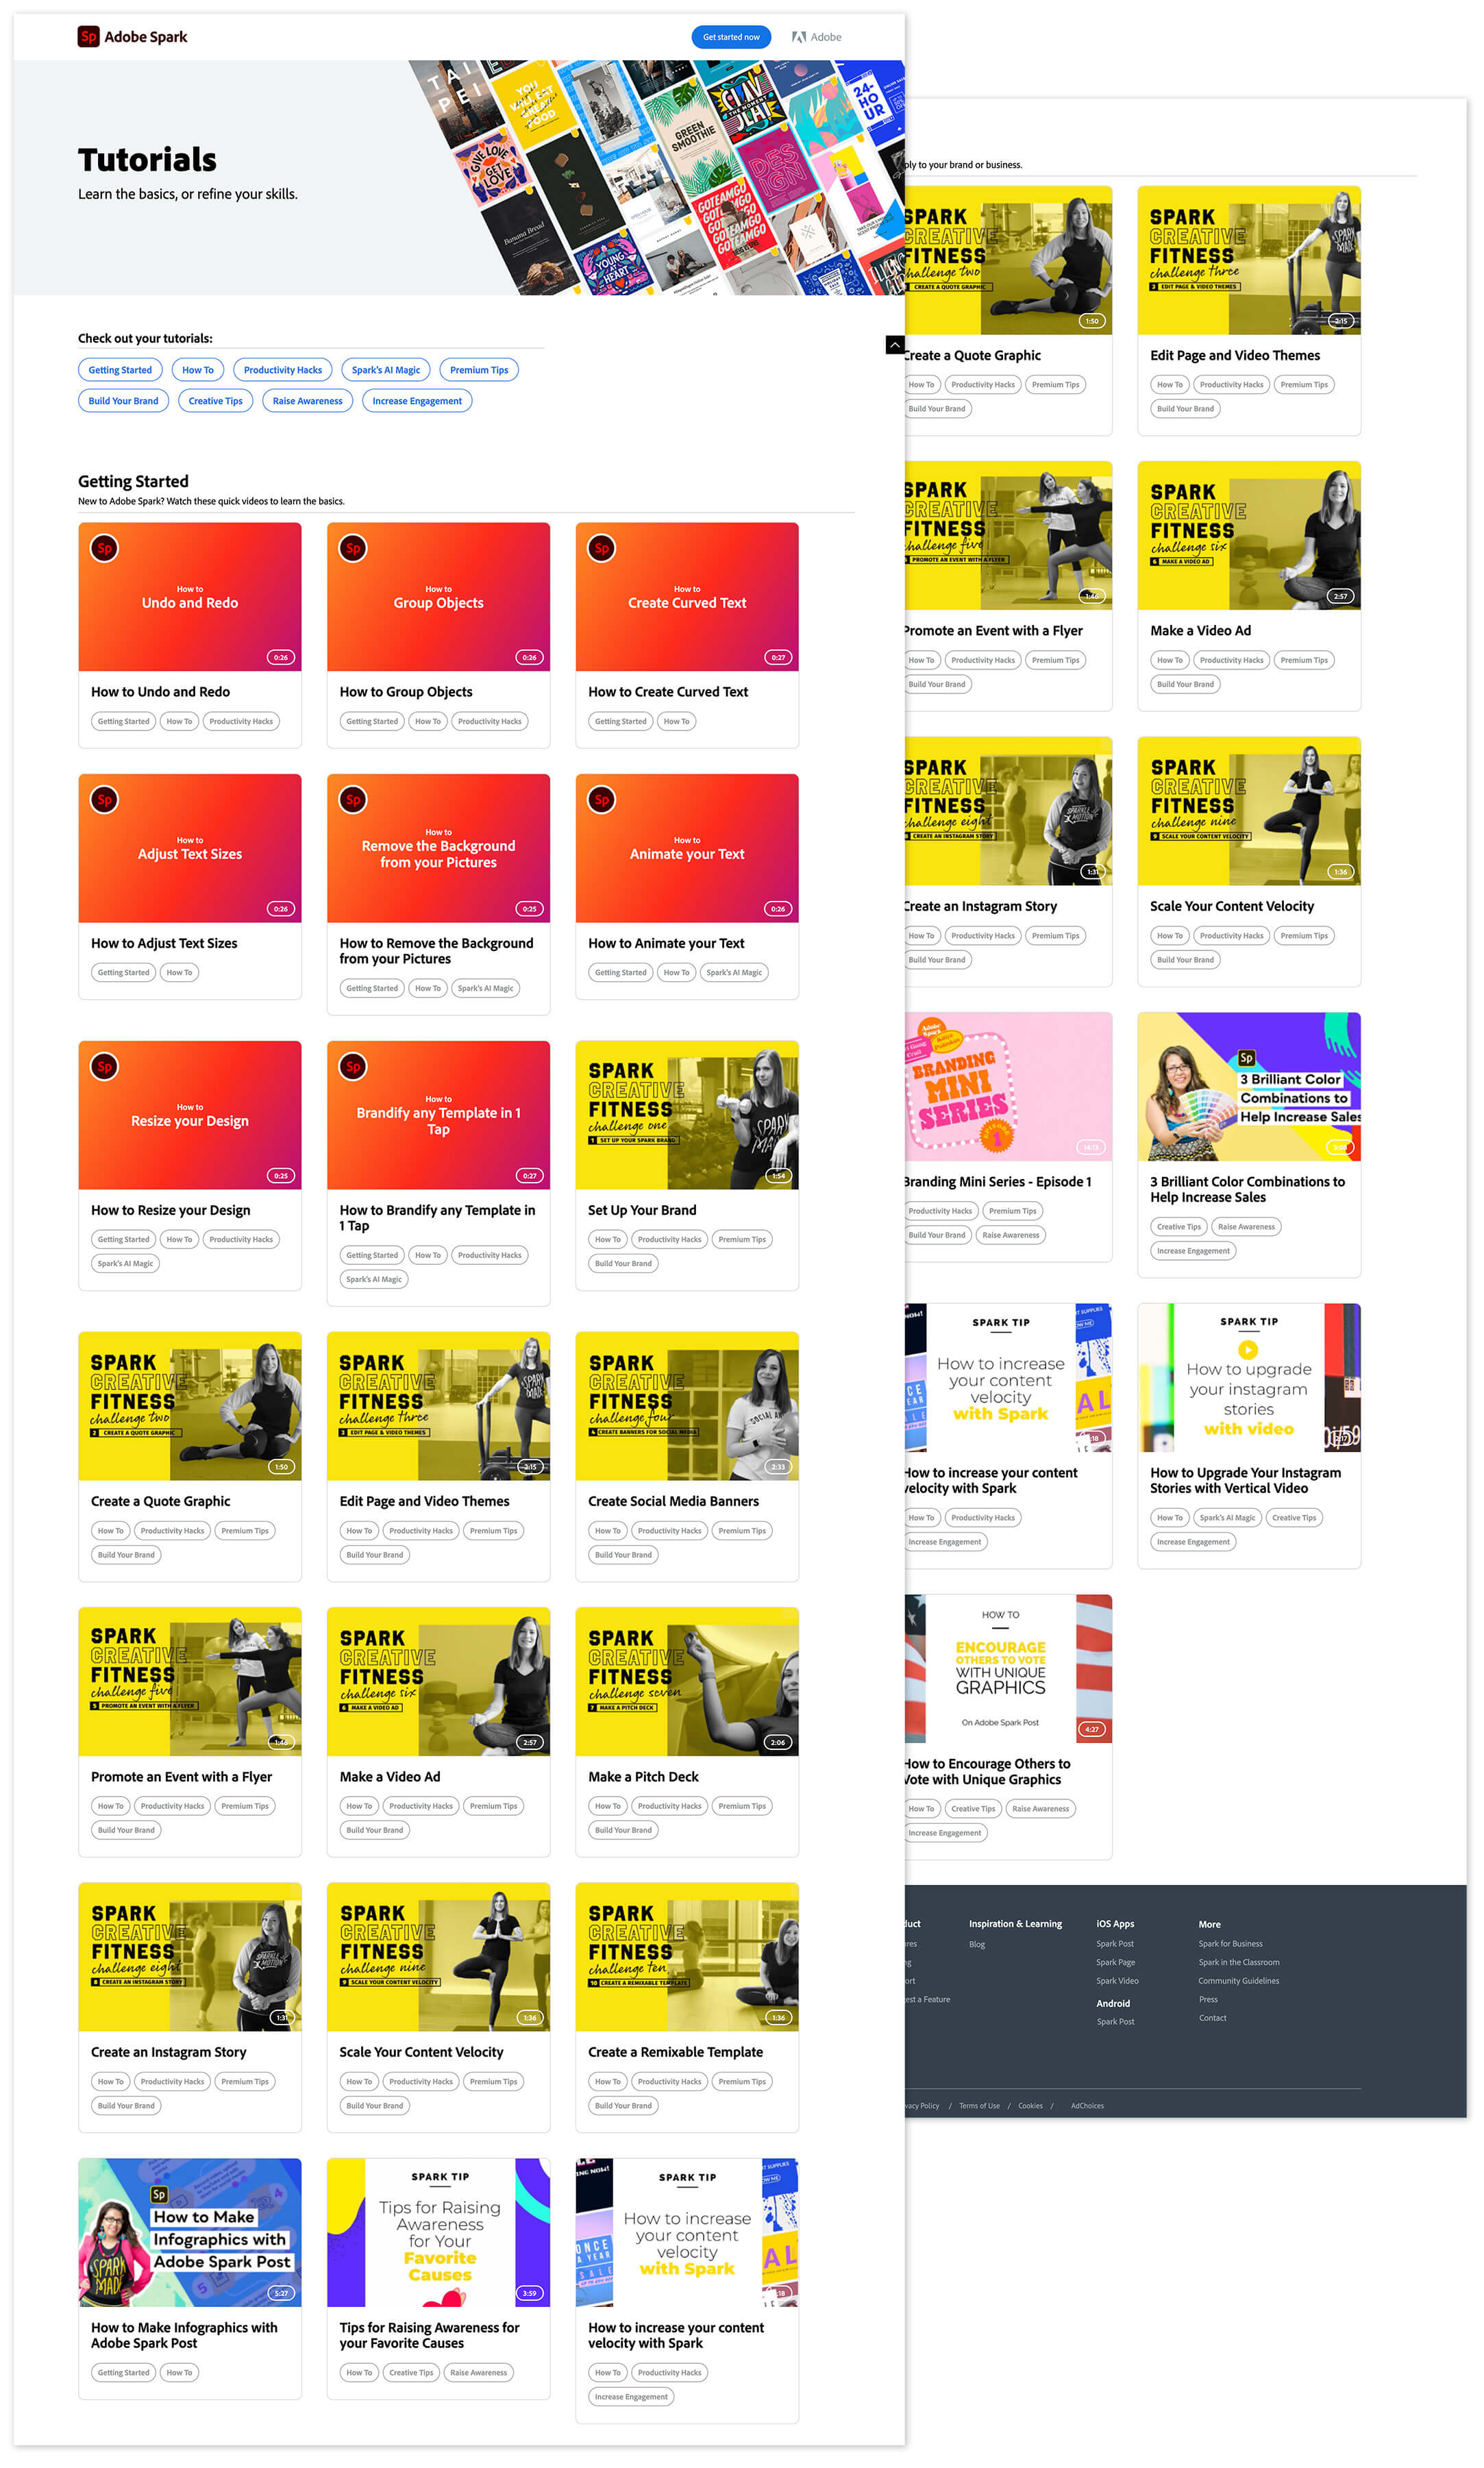Open the Contact link in footer

[1212, 2018]
